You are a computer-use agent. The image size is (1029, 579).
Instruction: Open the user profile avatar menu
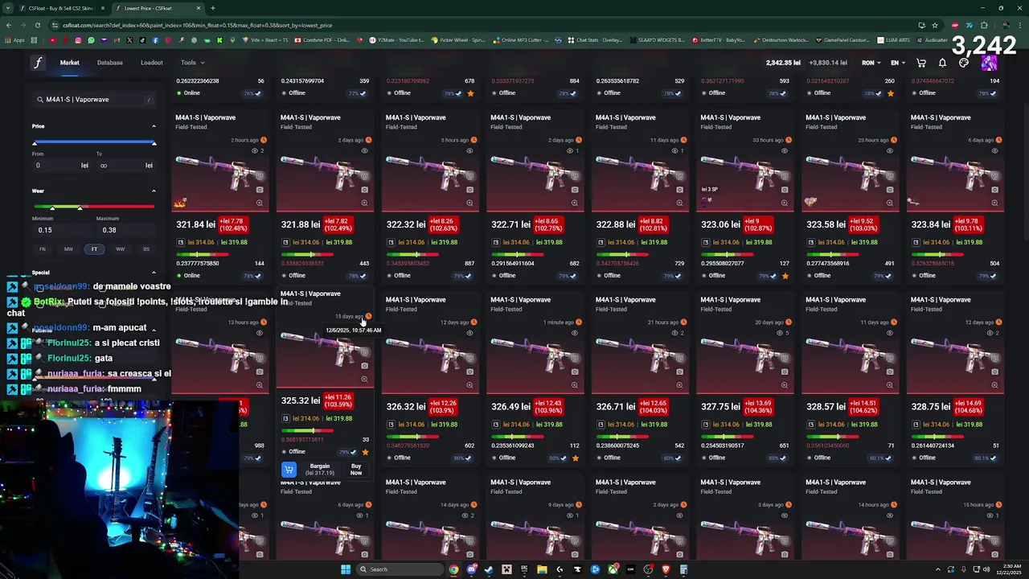tap(989, 63)
